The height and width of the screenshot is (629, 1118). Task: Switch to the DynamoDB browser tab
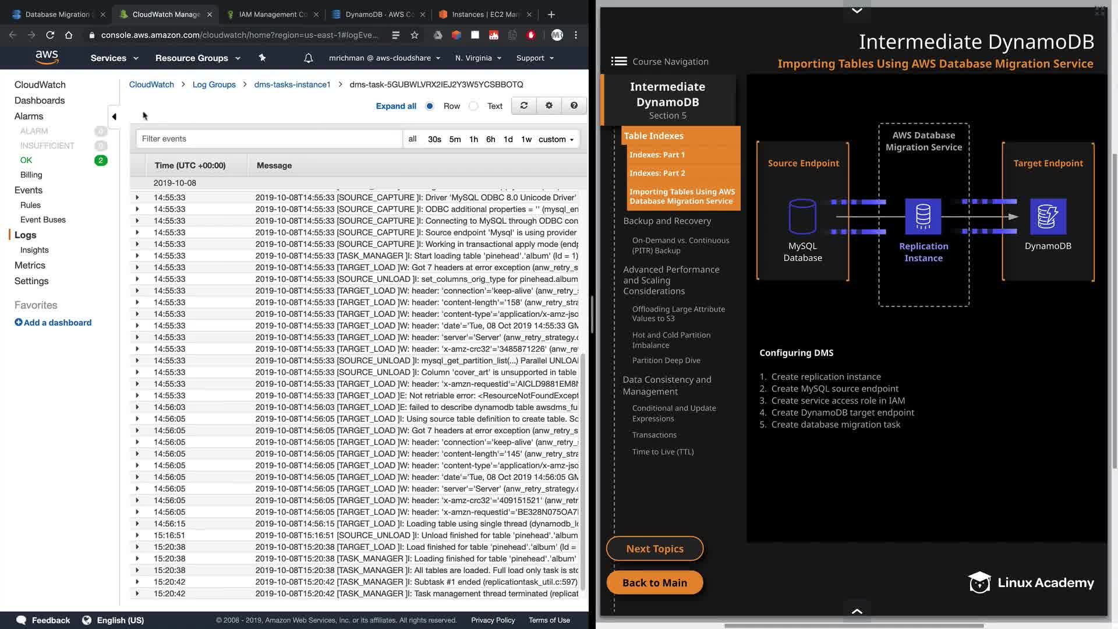[x=378, y=14]
